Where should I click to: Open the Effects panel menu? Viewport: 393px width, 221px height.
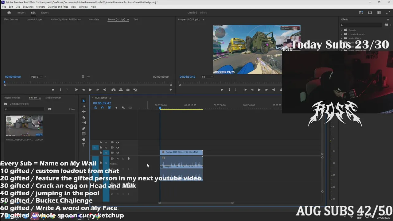point(388,19)
